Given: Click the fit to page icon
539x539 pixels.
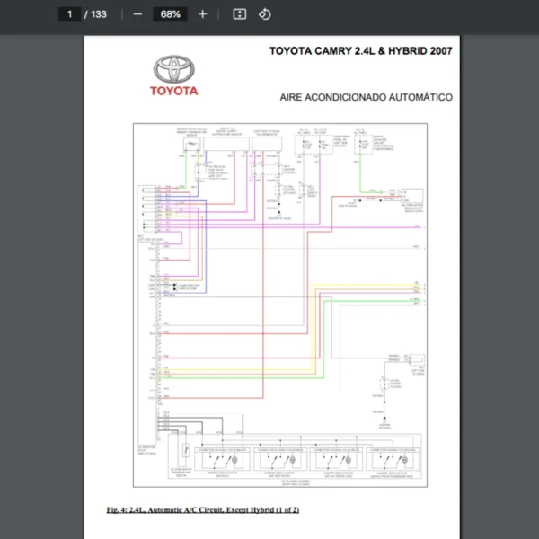Looking at the screenshot, I should pyautogui.click(x=239, y=14).
